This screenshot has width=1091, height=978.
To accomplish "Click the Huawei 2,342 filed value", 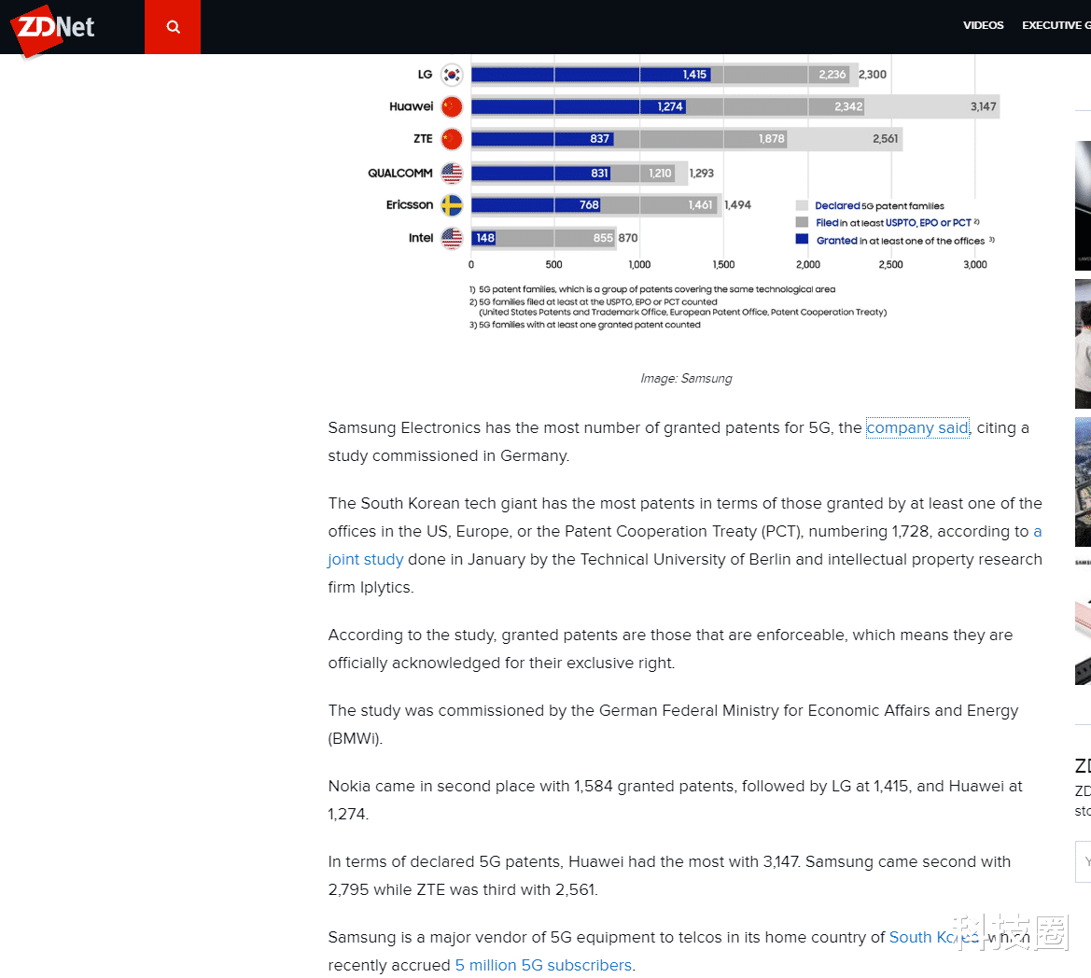I will click(848, 106).
